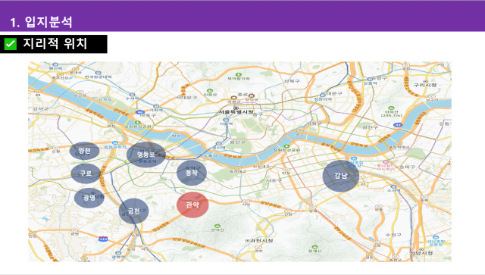Select the 영등포 district circle
Screen dimensions: 485x275
[x=146, y=155]
